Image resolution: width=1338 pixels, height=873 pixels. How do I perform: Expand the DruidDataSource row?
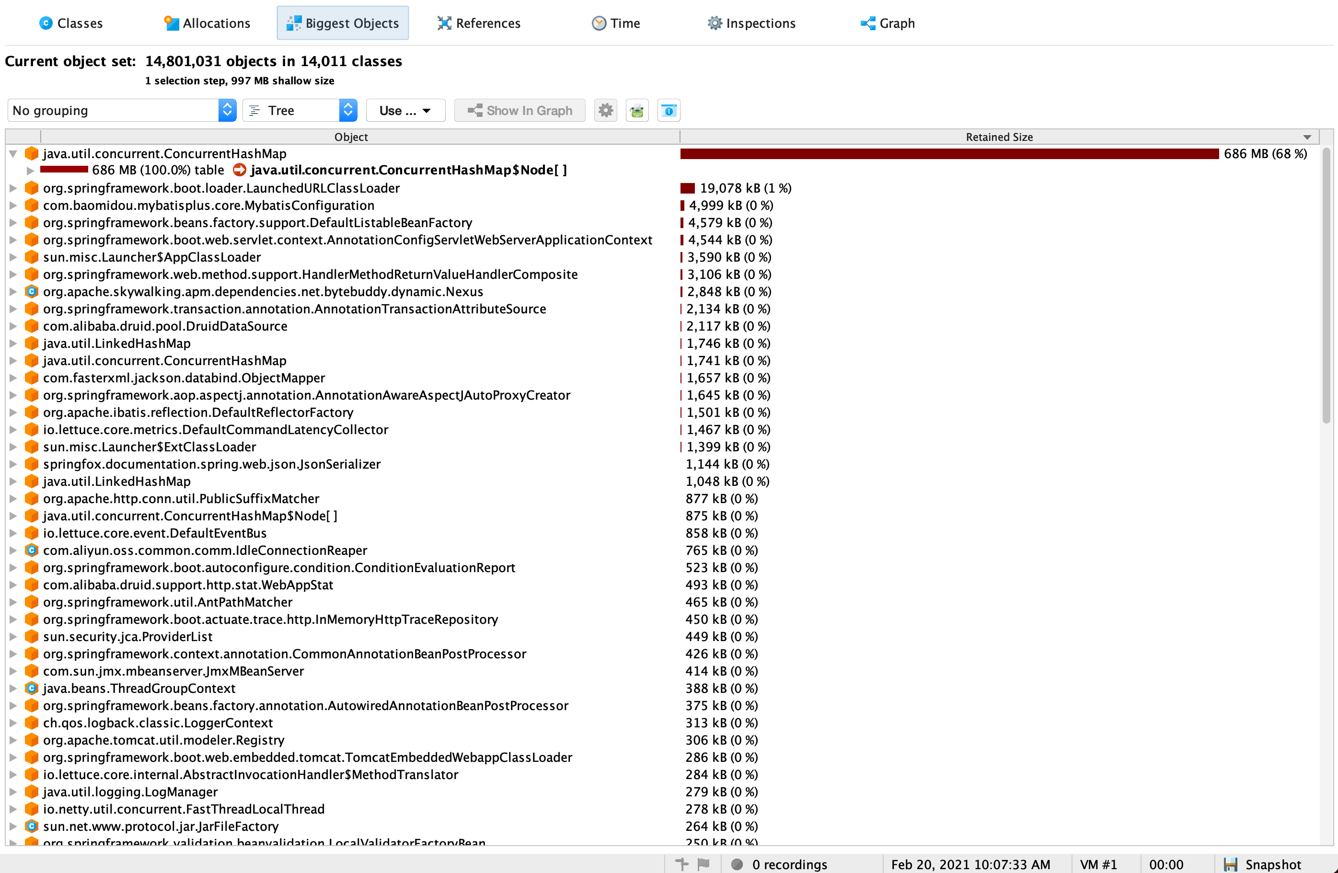13,326
